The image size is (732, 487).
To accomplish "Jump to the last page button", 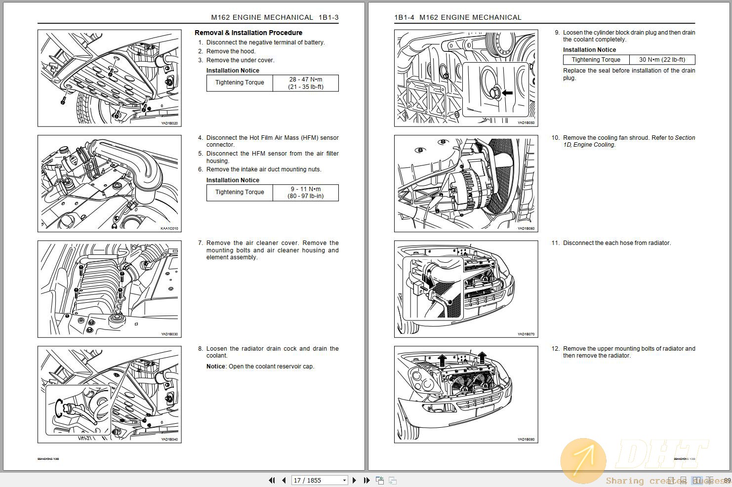I will pyautogui.click(x=366, y=480).
